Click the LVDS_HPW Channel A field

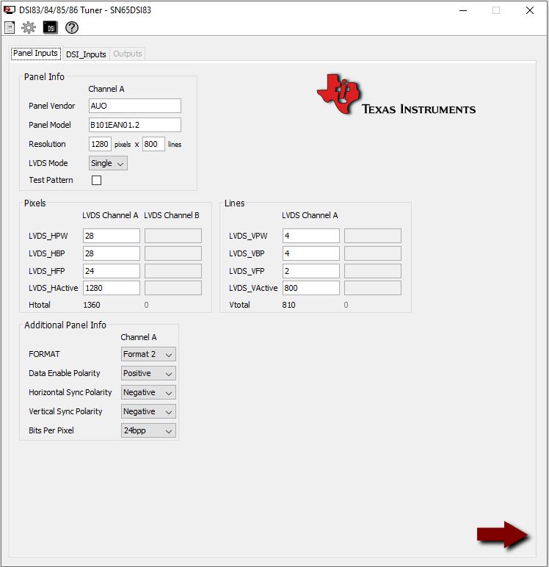pyautogui.click(x=112, y=236)
